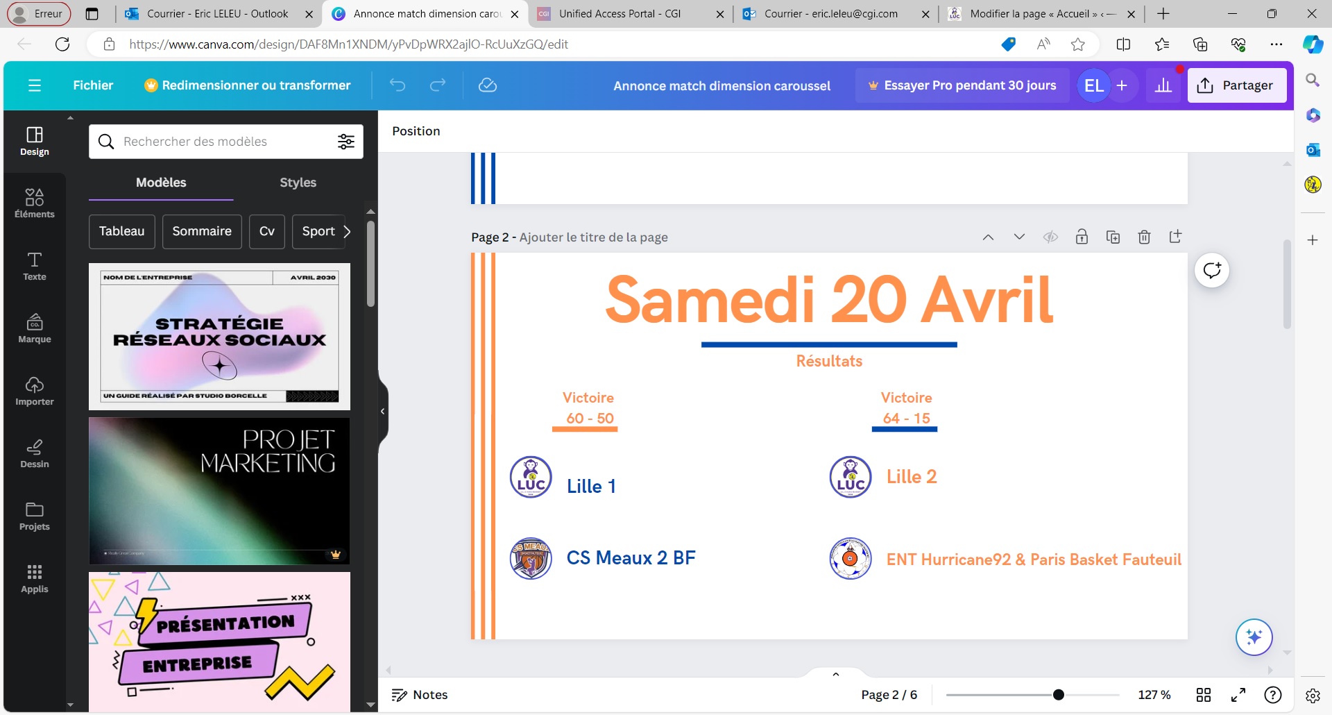The image size is (1332, 715).
Task: Open the Canva hamburger main menu
Action: click(35, 85)
